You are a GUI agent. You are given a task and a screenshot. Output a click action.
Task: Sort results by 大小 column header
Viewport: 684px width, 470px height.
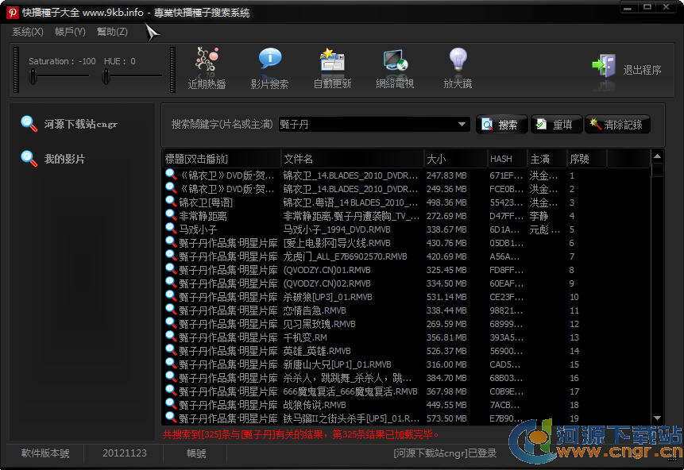454,159
